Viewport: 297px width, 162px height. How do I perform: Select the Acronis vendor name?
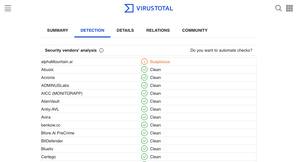[x=48, y=78]
